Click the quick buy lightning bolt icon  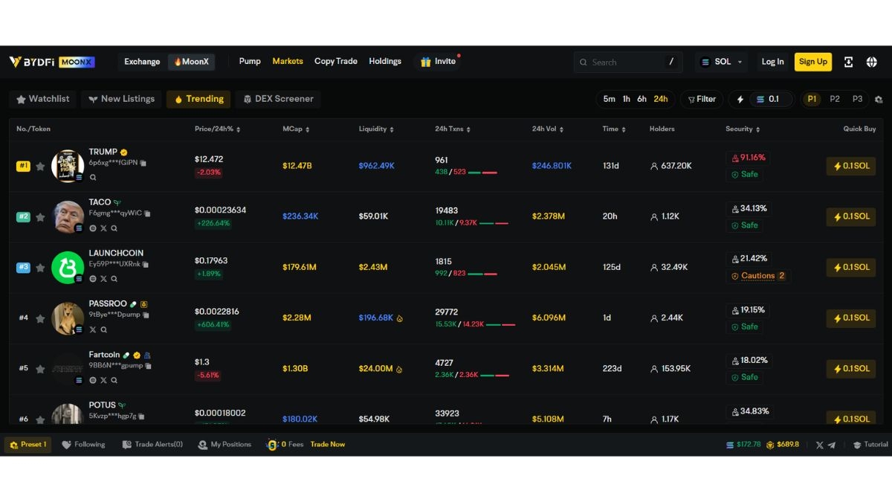(740, 99)
